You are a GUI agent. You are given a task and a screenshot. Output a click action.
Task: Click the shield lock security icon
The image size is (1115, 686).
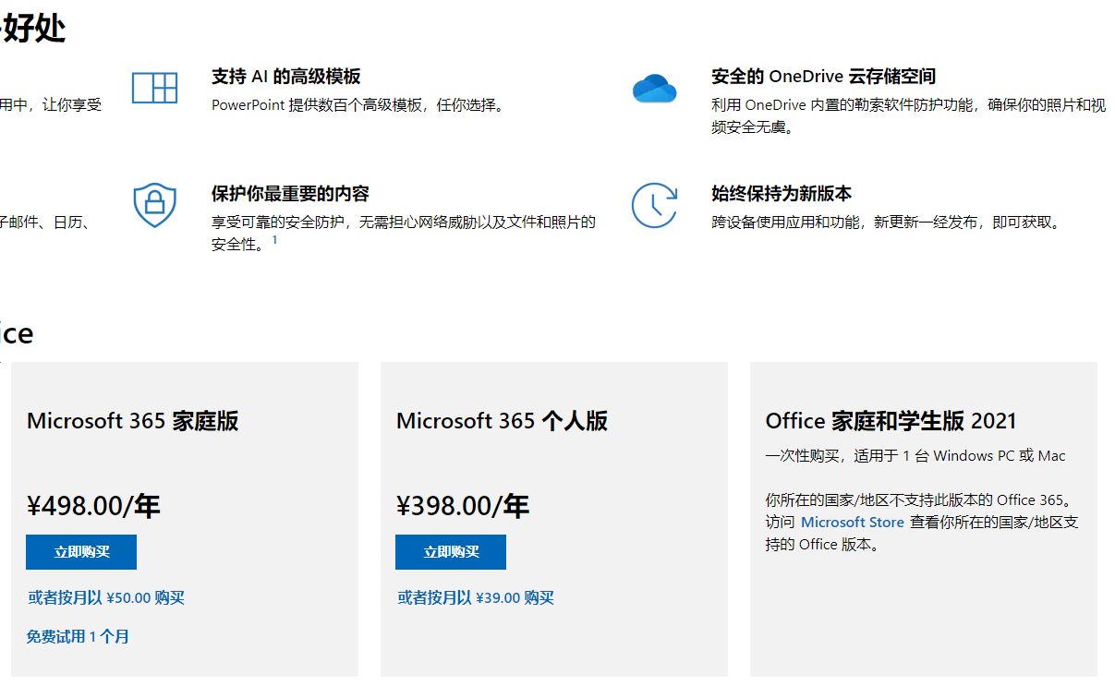click(154, 205)
